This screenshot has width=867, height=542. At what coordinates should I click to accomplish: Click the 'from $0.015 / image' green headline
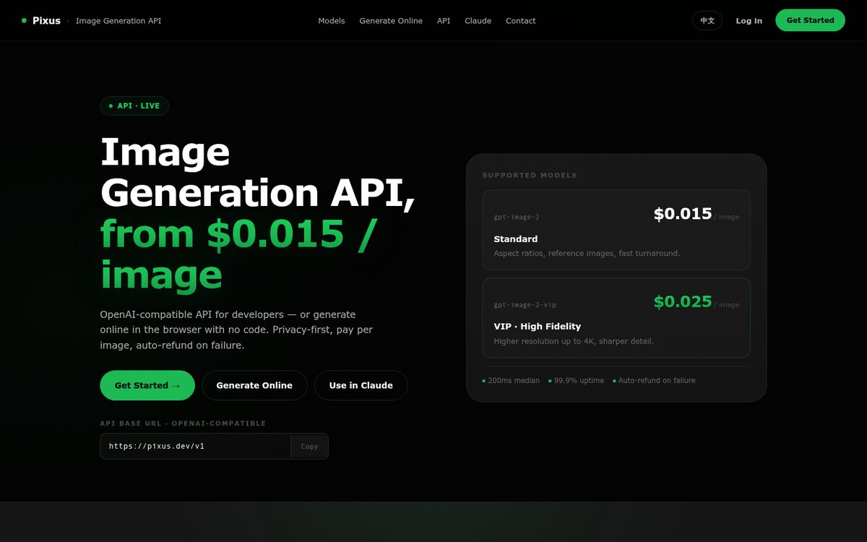[x=239, y=254]
